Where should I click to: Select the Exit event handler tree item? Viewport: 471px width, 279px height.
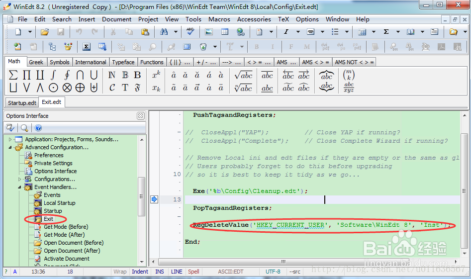(x=48, y=219)
